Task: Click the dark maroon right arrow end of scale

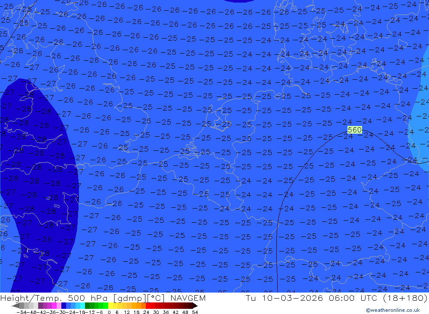Action: (x=195, y=305)
